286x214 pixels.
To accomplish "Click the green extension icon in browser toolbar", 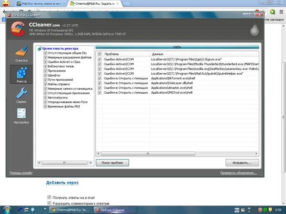I will [x=273, y=12].
